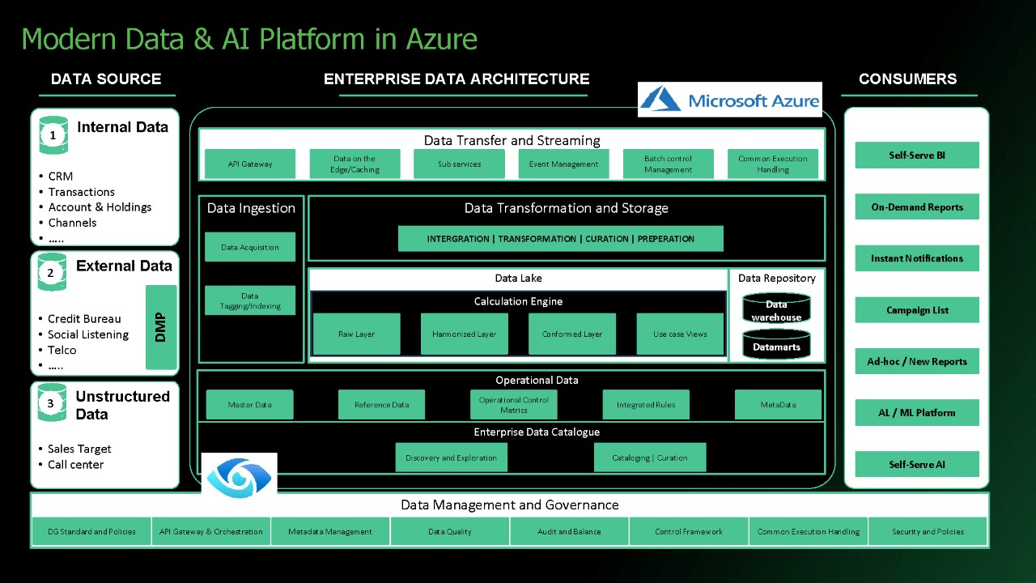Viewport: 1036px width, 583px height.
Task: Select the API Gateway box
Action: [x=250, y=164]
